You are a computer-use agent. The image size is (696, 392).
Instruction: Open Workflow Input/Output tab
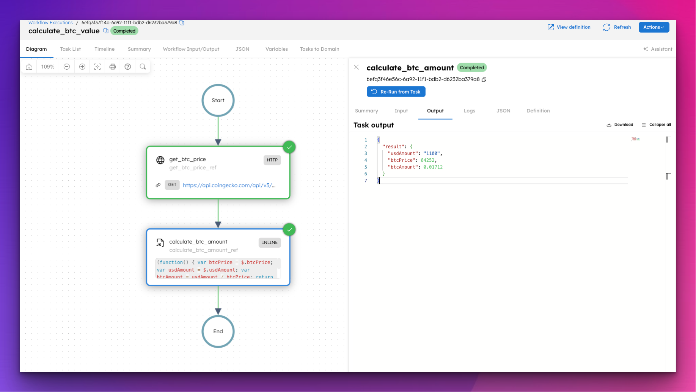point(191,49)
